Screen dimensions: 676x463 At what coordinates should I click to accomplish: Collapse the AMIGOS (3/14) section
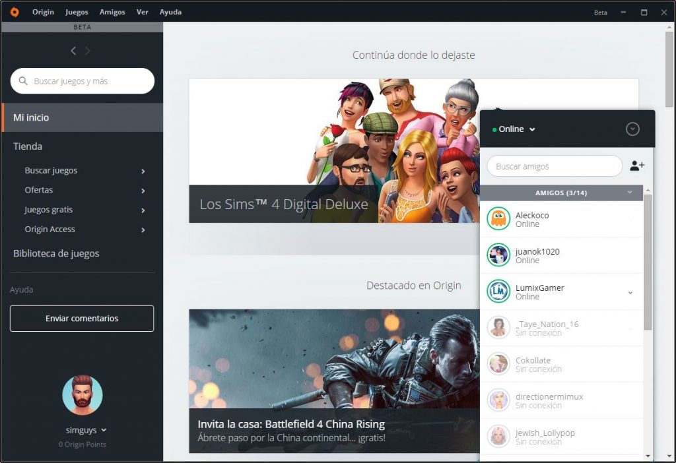[630, 193]
